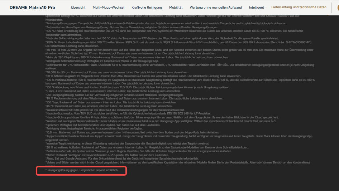Click the footnote starting '*Sprachen: Verfügbar'
The image size is (339, 191).
click(x=103, y=125)
